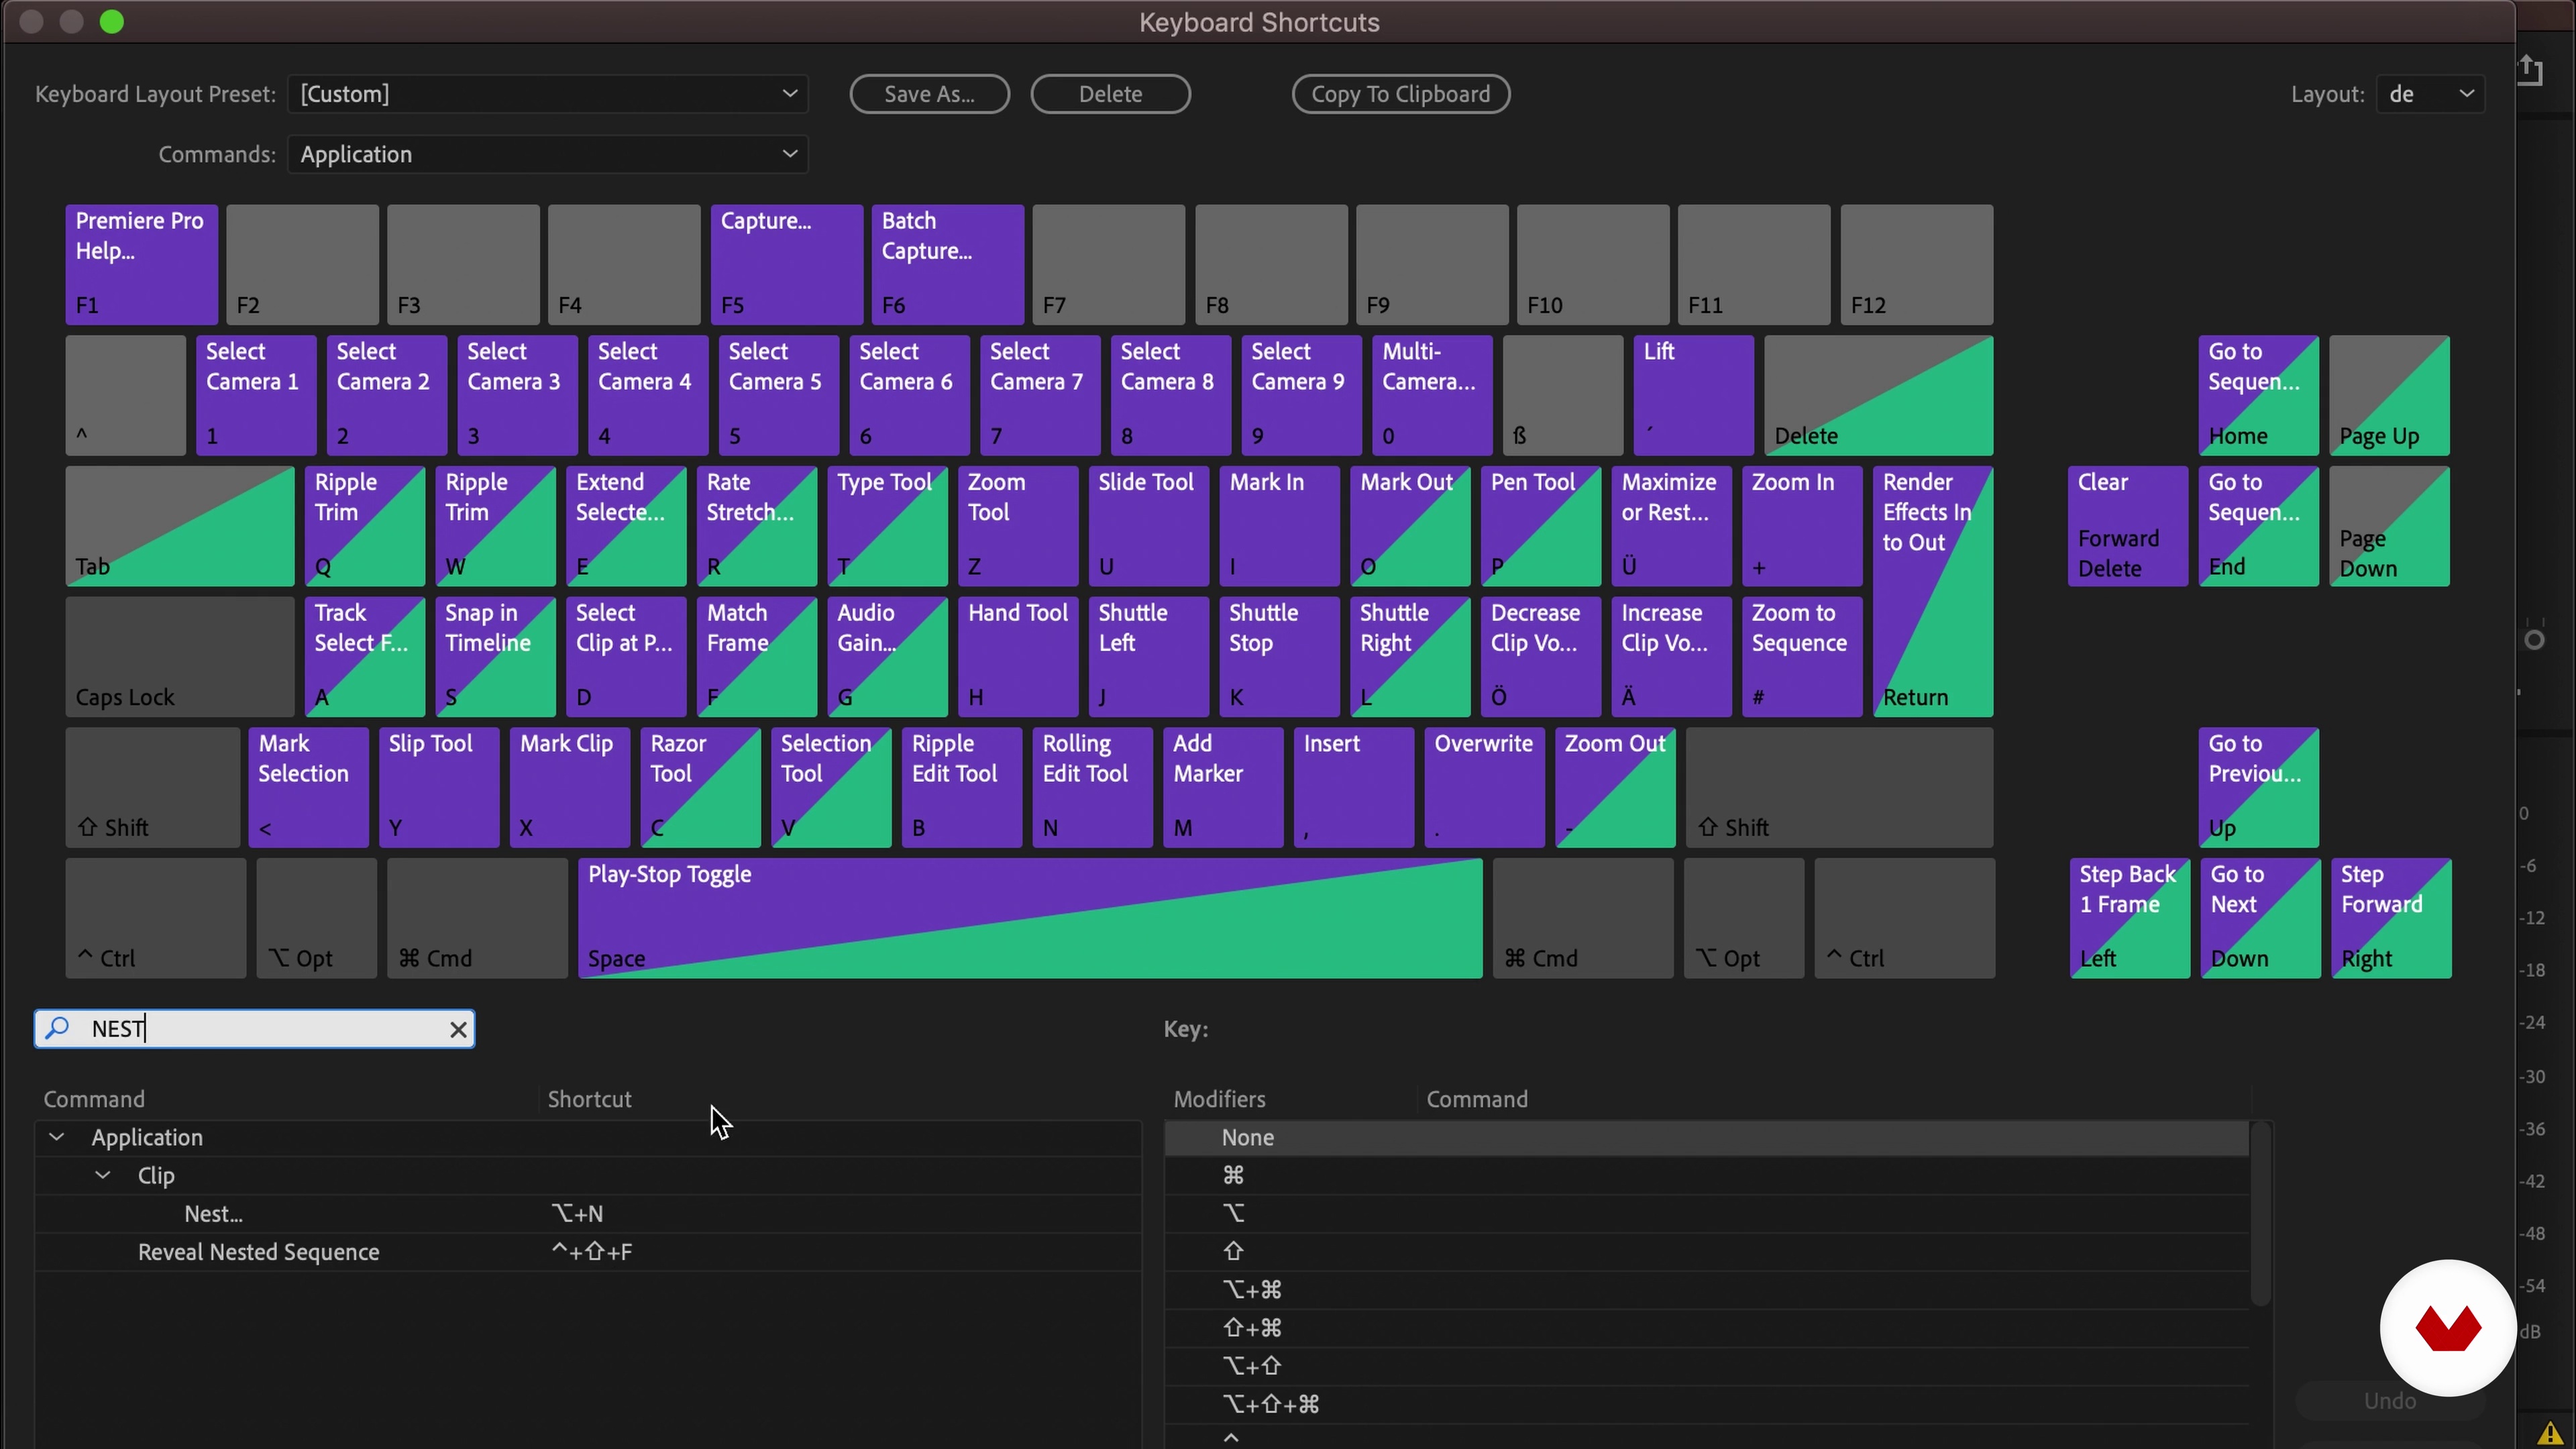The height and width of the screenshot is (1449, 2576).
Task: Click the Track Select A key
Action: pos(365,657)
